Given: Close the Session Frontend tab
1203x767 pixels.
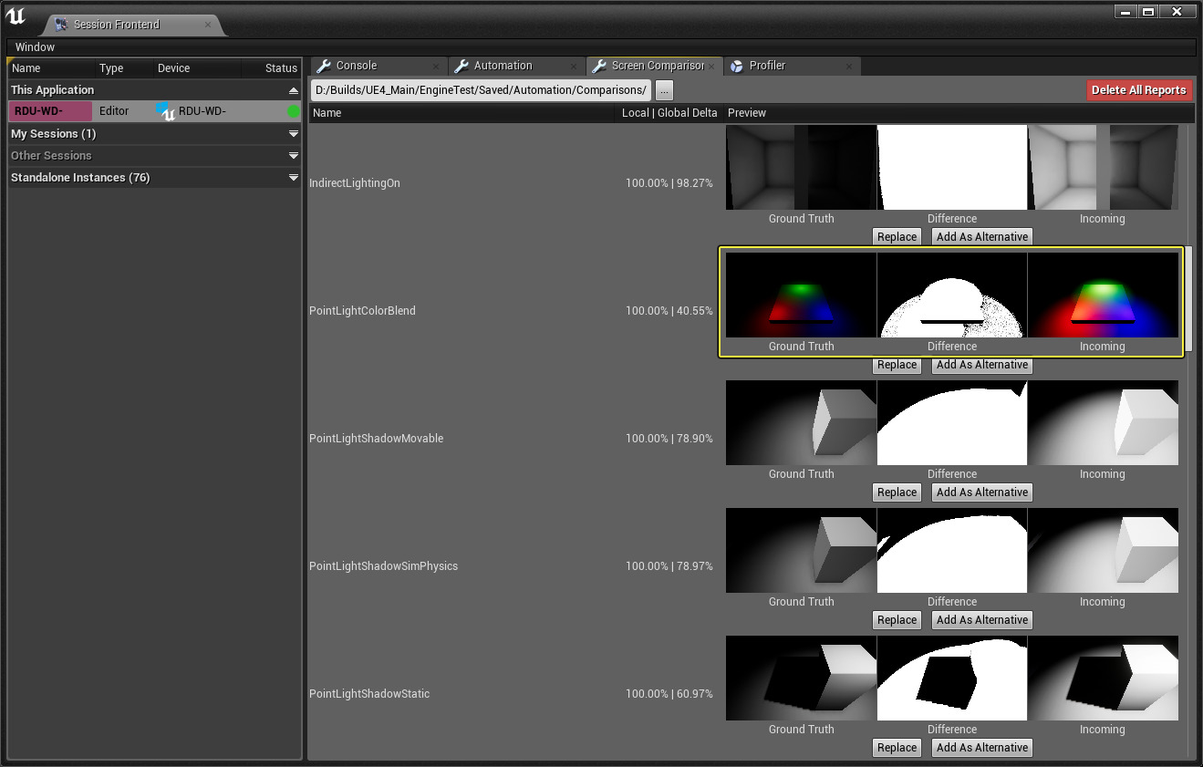Looking at the screenshot, I should (x=208, y=25).
